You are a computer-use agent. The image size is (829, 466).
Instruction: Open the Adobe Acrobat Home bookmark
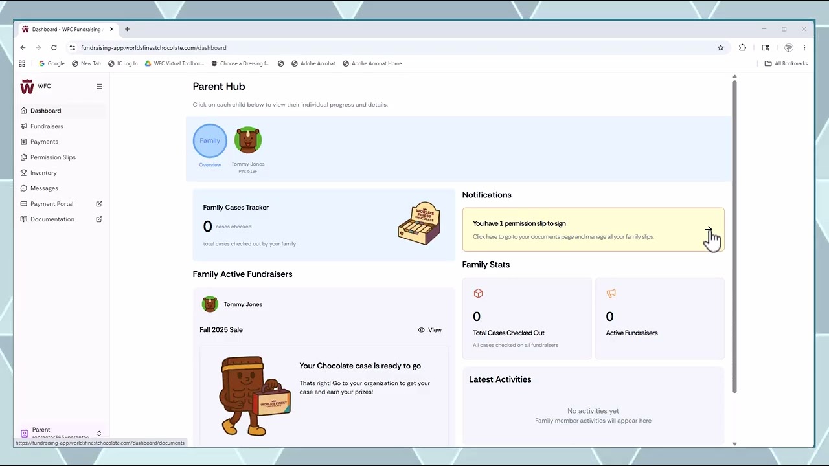pos(372,63)
